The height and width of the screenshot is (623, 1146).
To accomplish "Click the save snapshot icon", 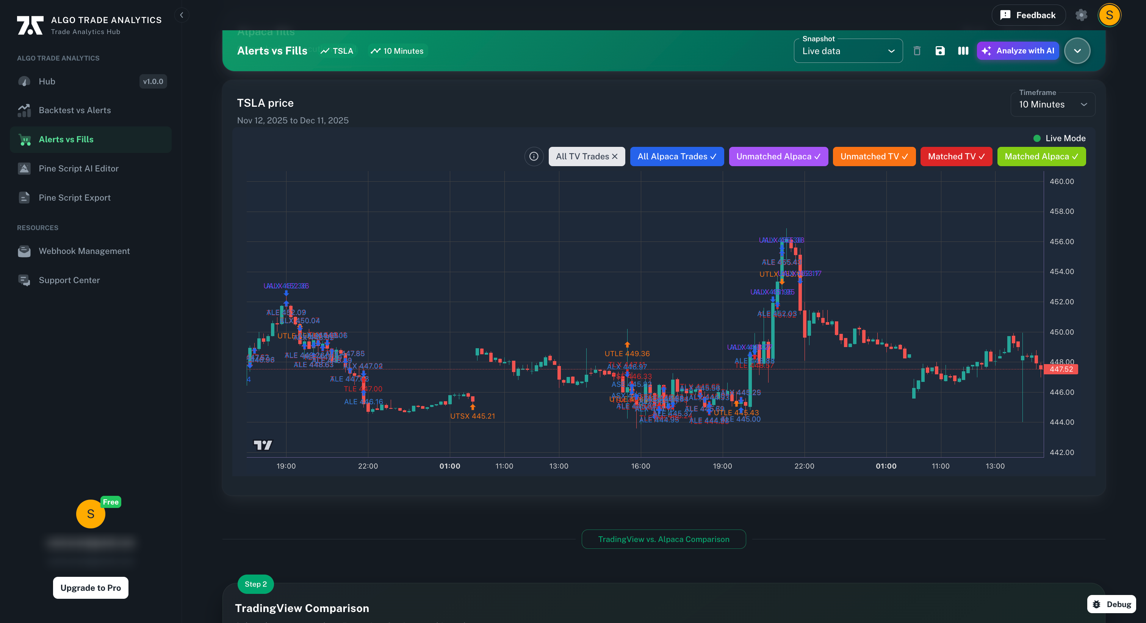I will click(x=940, y=51).
